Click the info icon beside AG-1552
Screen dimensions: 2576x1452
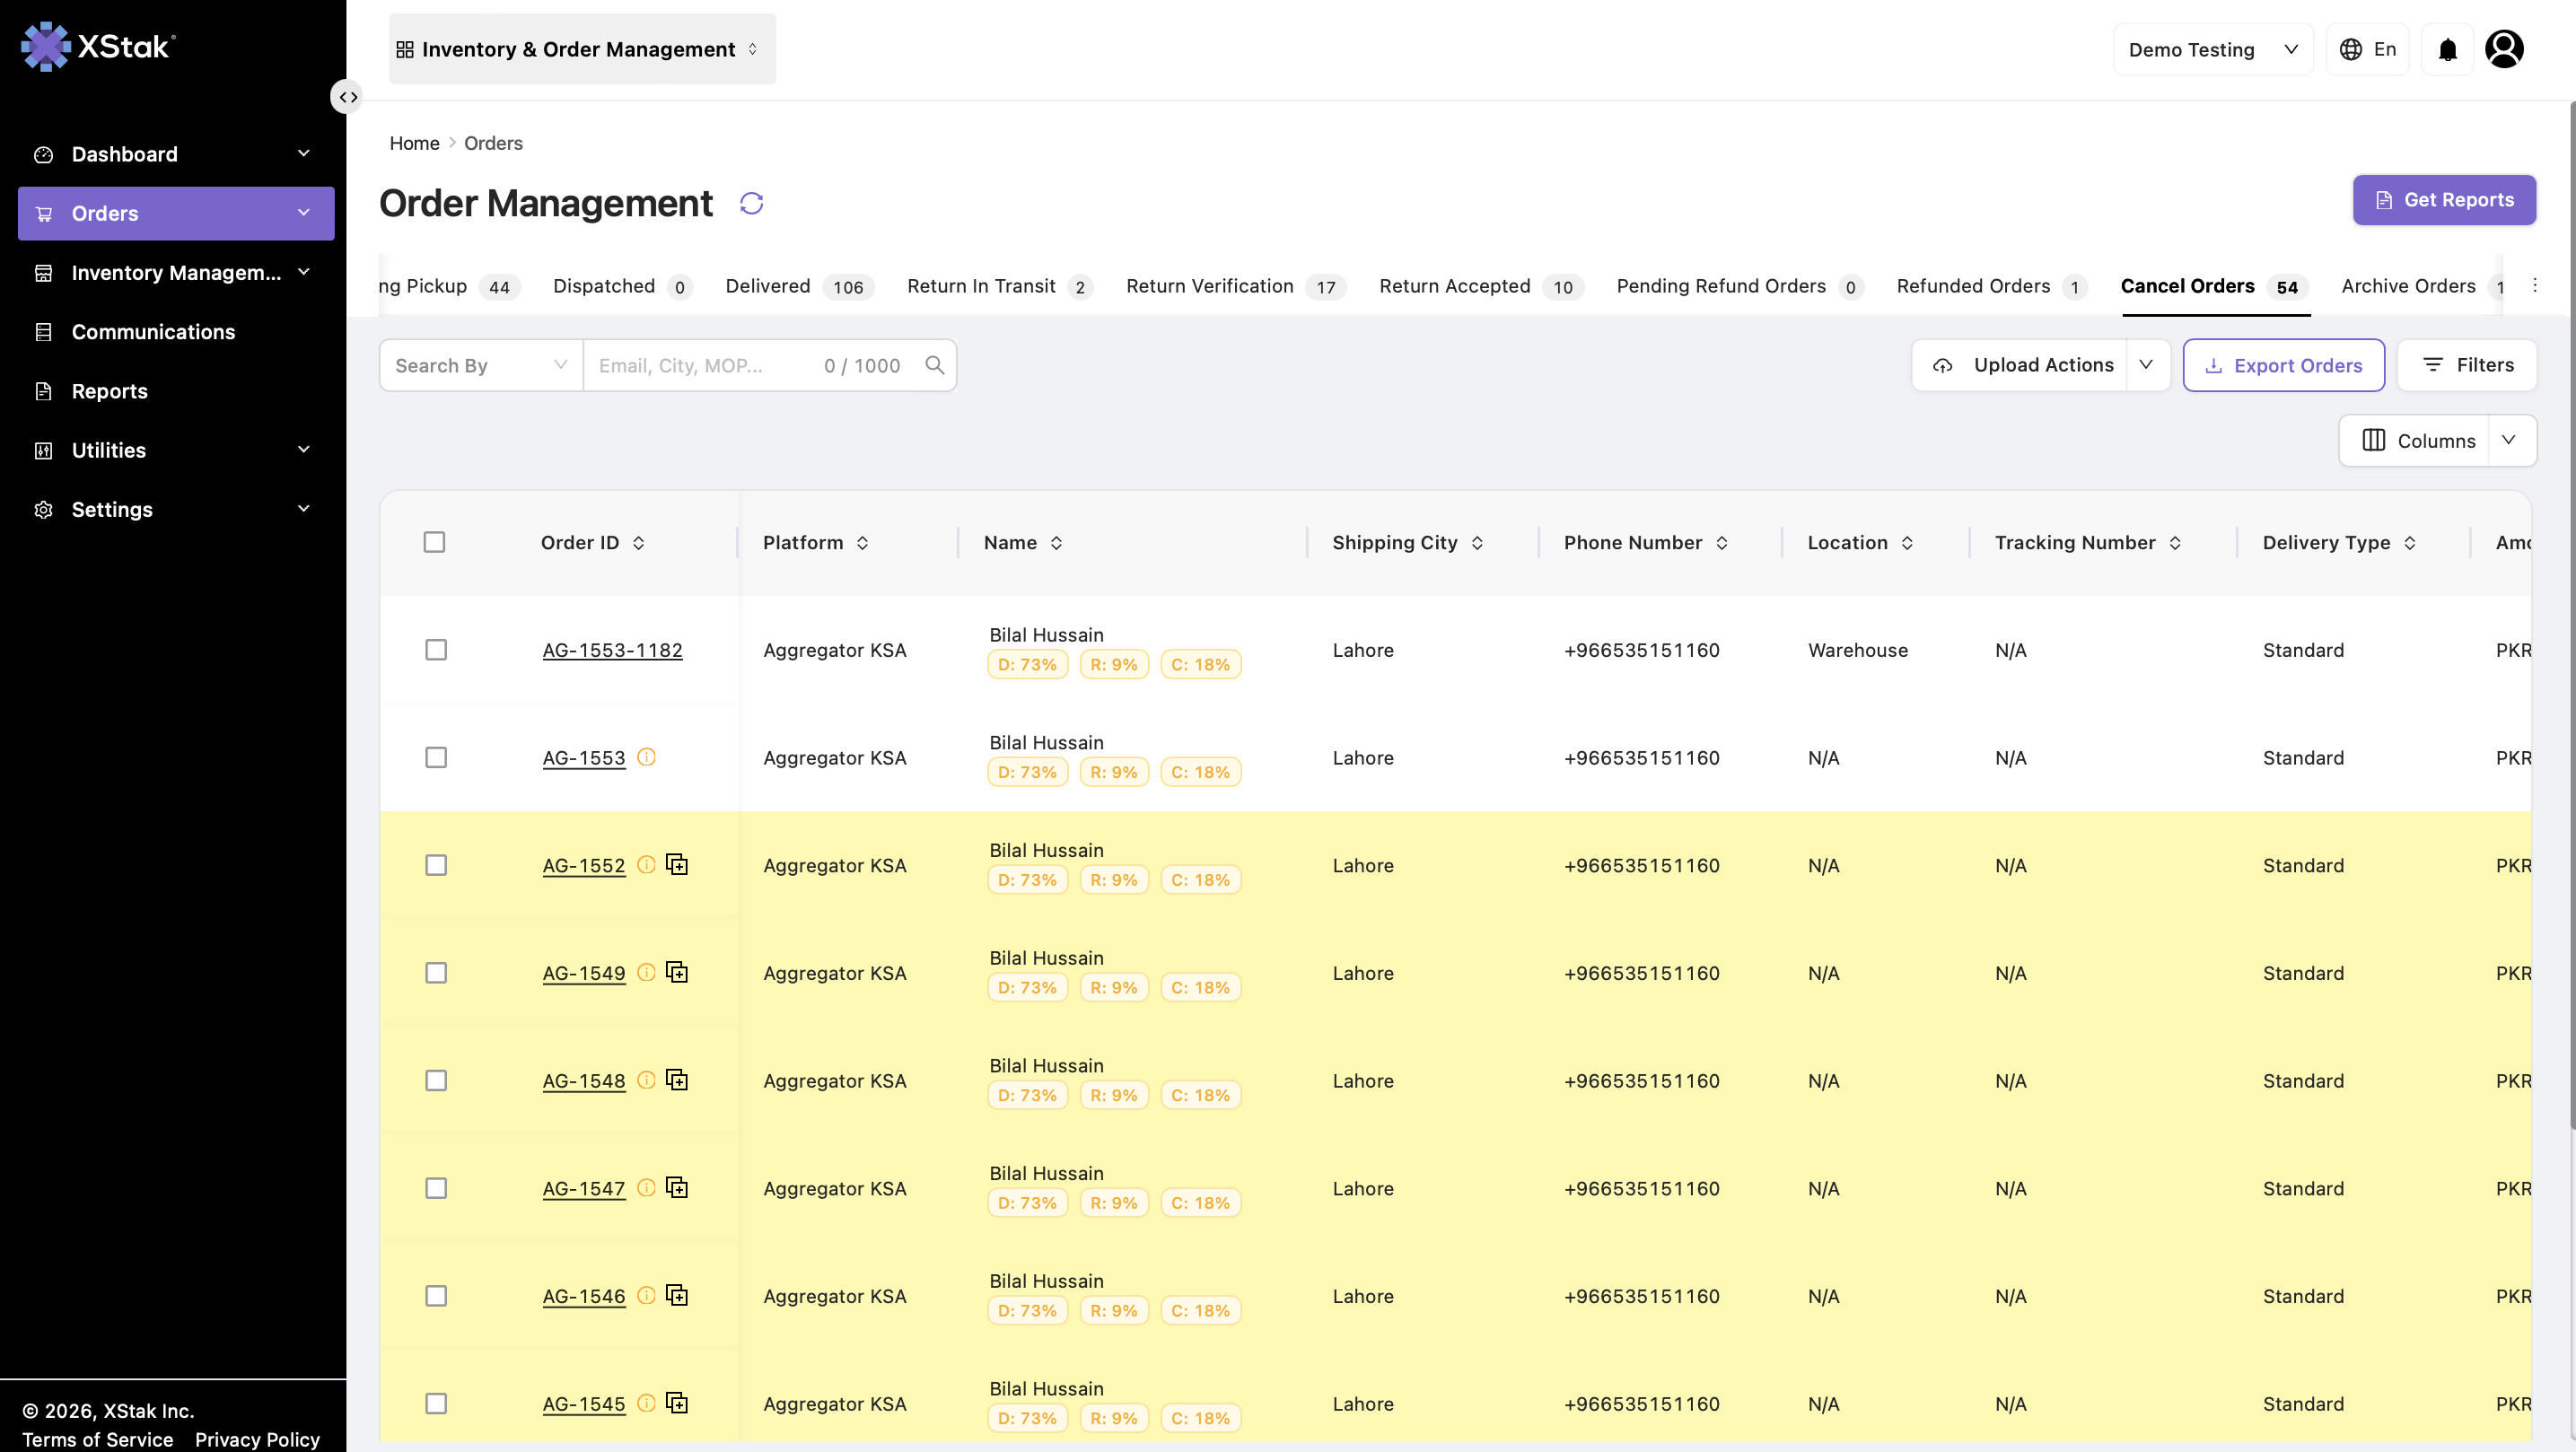coord(646,864)
